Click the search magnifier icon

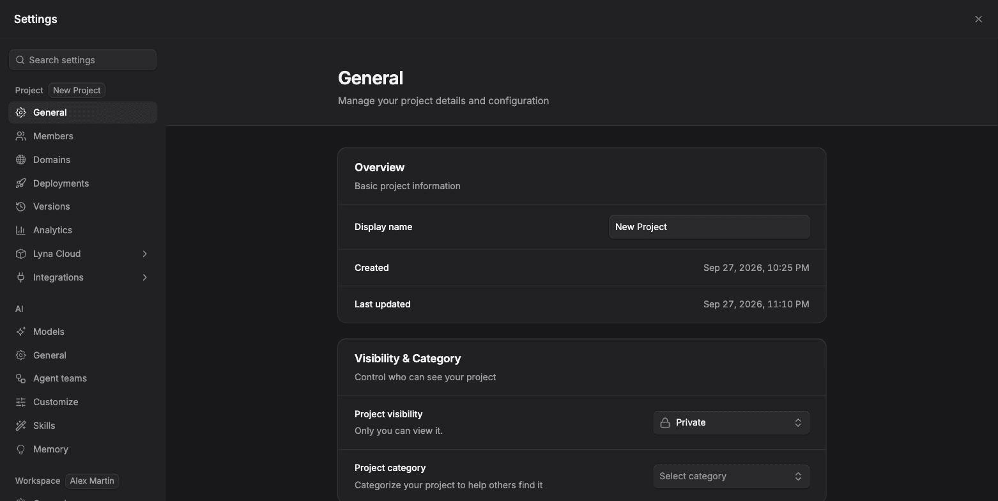(x=20, y=60)
